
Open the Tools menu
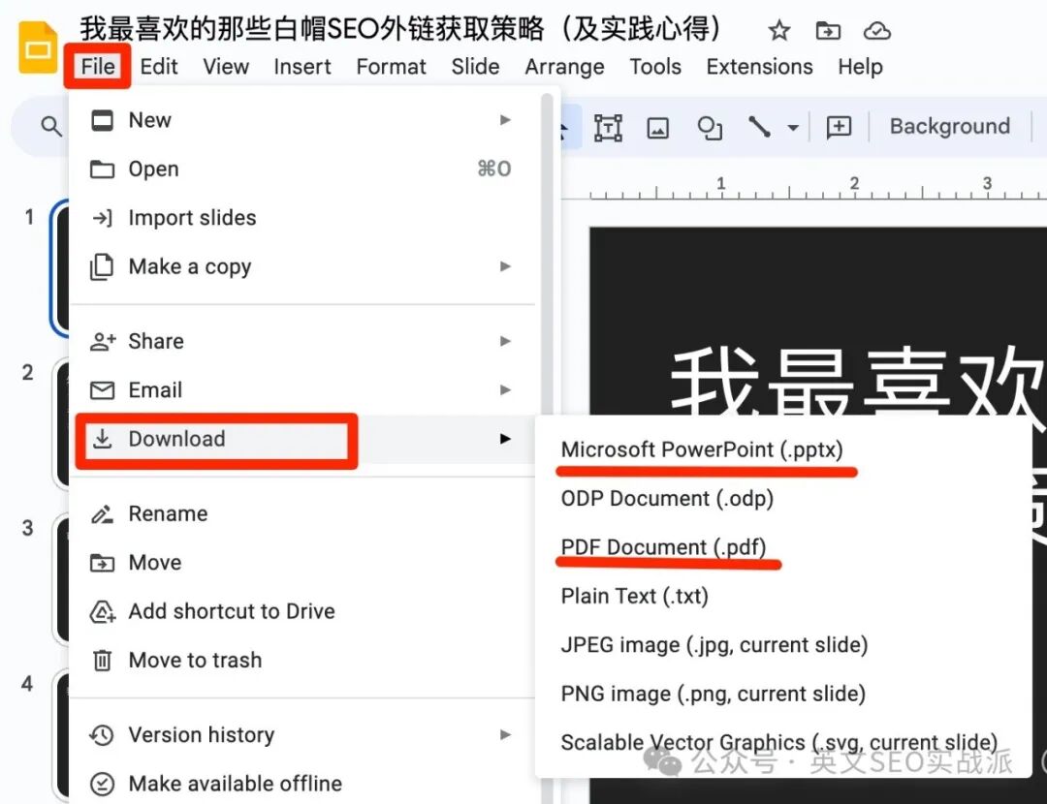(x=655, y=66)
